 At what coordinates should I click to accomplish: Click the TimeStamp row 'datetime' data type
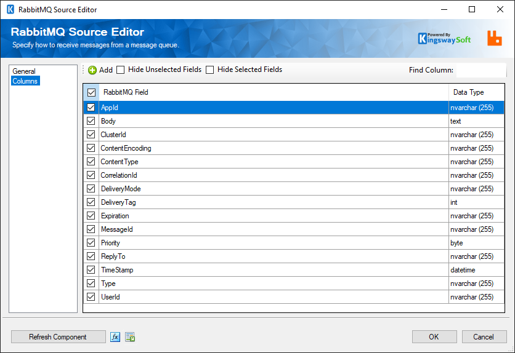click(463, 270)
